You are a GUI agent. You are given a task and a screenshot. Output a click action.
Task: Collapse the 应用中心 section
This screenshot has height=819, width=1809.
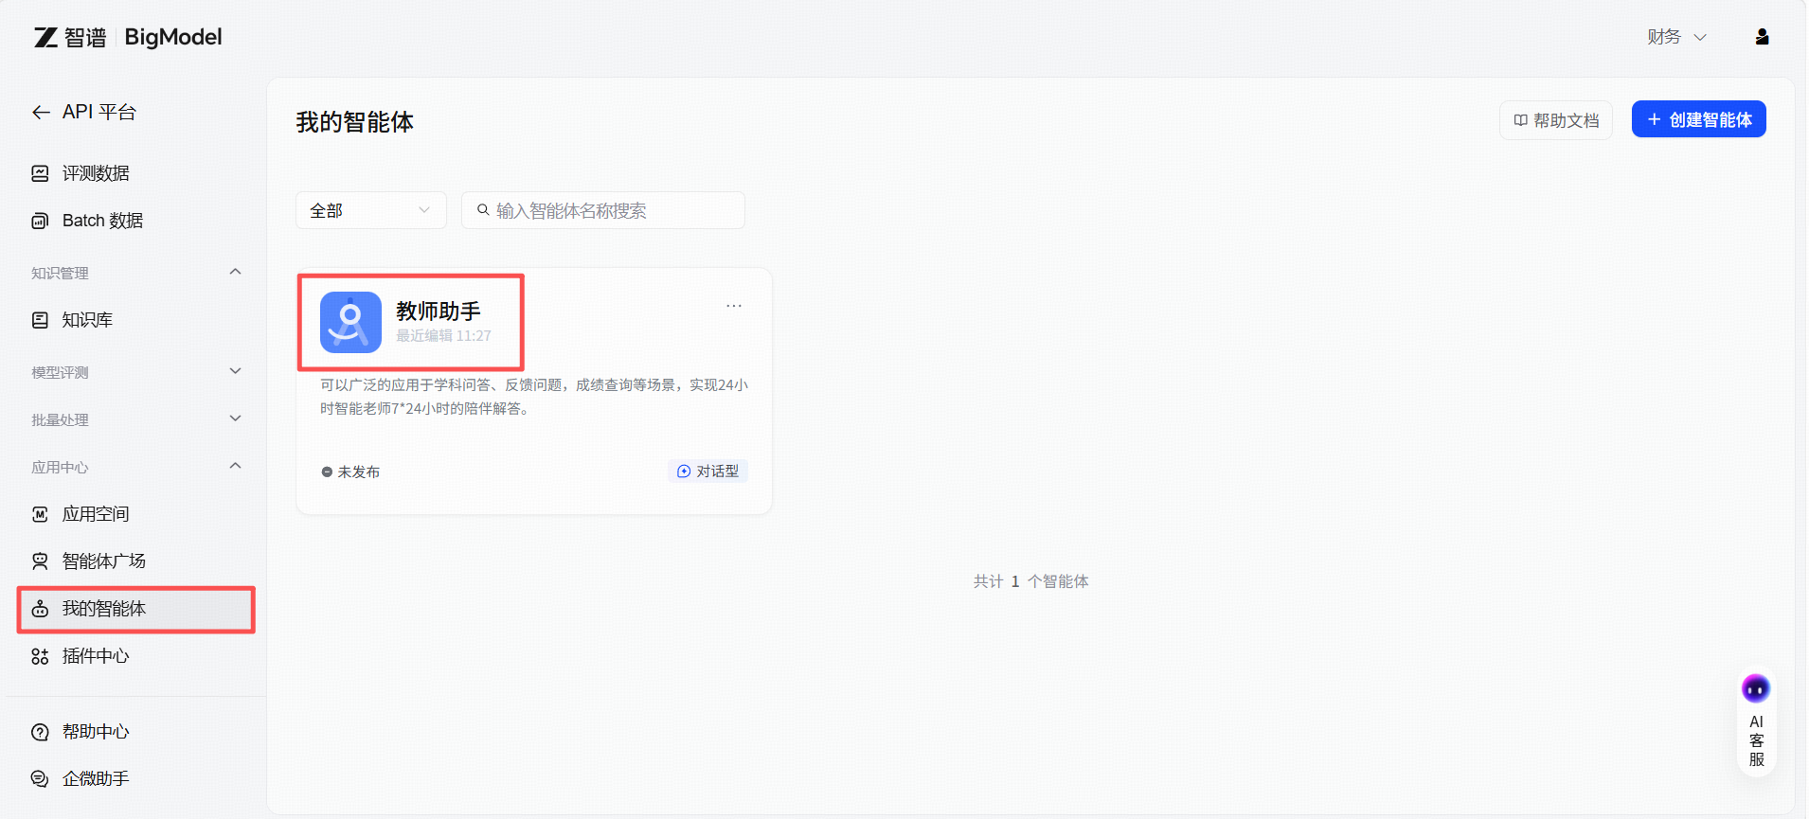(236, 467)
